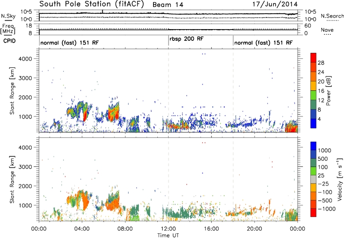Click the '25' velocity colorbar tick label
The image size is (344, 238).
[321, 175]
